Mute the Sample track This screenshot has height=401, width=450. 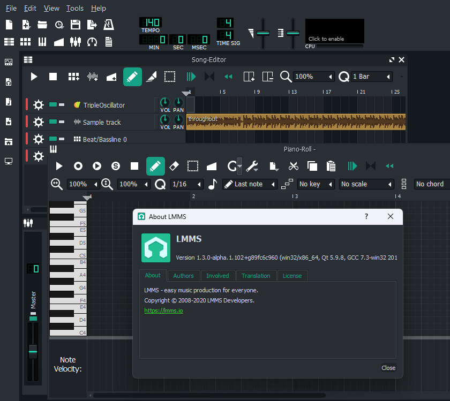coord(53,122)
